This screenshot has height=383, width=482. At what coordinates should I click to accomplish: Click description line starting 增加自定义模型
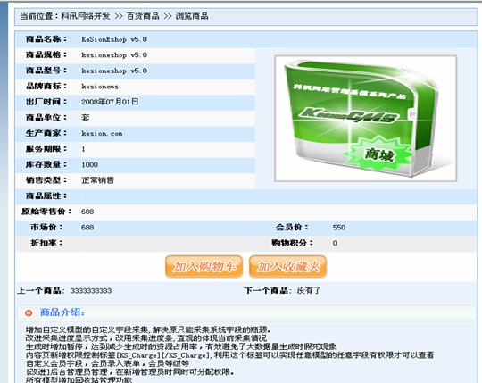(x=148, y=330)
